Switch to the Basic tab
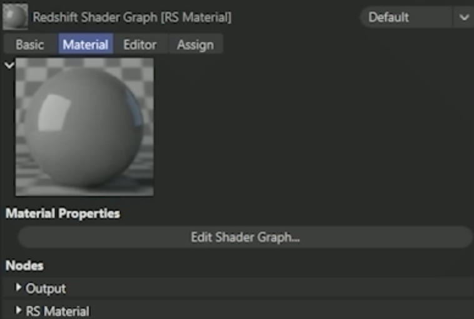 click(x=30, y=45)
